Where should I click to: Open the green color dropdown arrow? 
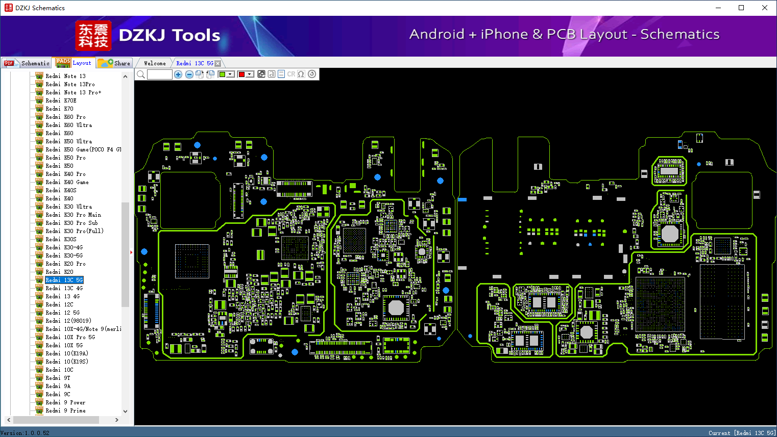pos(230,74)
